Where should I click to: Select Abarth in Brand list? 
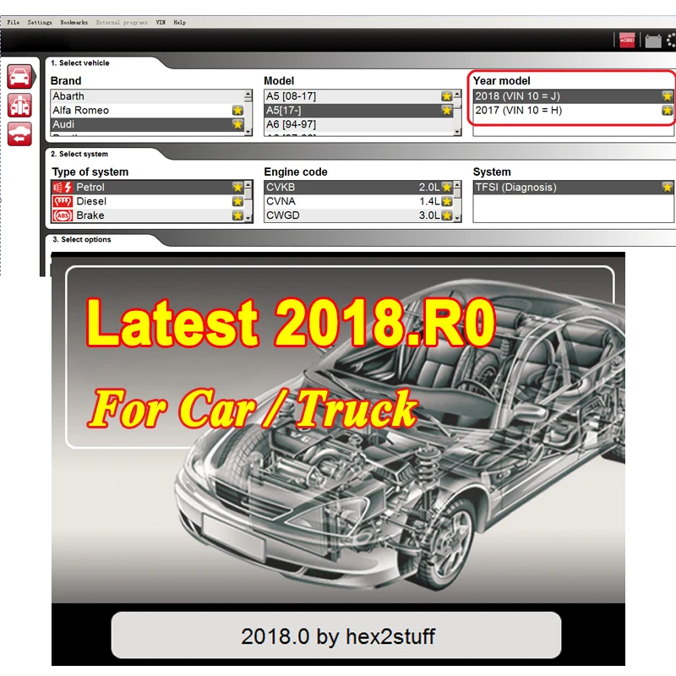pos(147,96)
